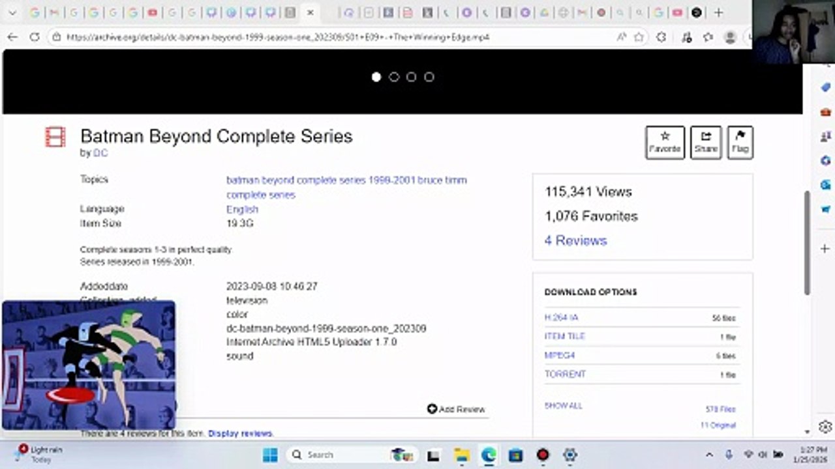Click the 1,076 Favorites text
This screenshot has width=835, height=469.
pyautogui.click(x=591, y=216)
